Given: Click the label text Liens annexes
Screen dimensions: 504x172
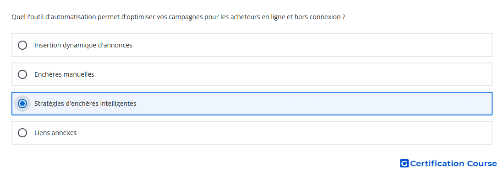Looking at the screenshot, I should [x=55, y=133].
